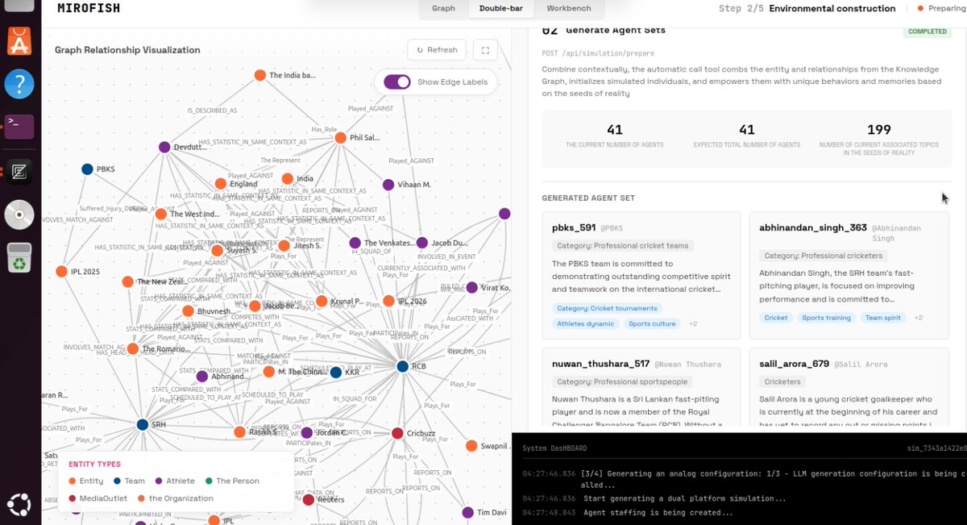Select The Romario... node
Image resolution: width=967 pixels, height=525 pixels.
[x=133, y=349]
